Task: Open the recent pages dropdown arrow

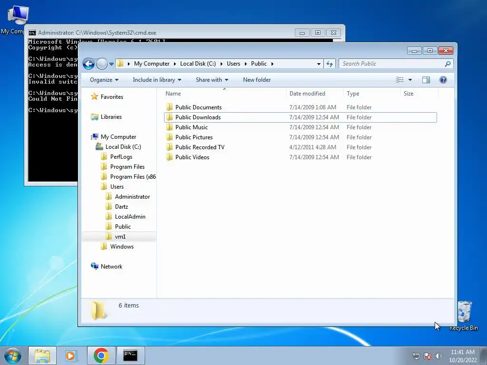Action: [x=111, y=64]
